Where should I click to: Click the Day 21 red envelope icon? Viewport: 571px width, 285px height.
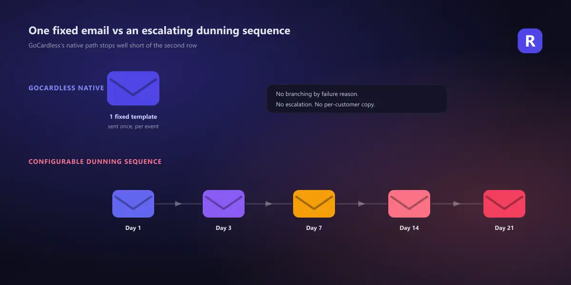pyautogui.click(x=504, y=204)
